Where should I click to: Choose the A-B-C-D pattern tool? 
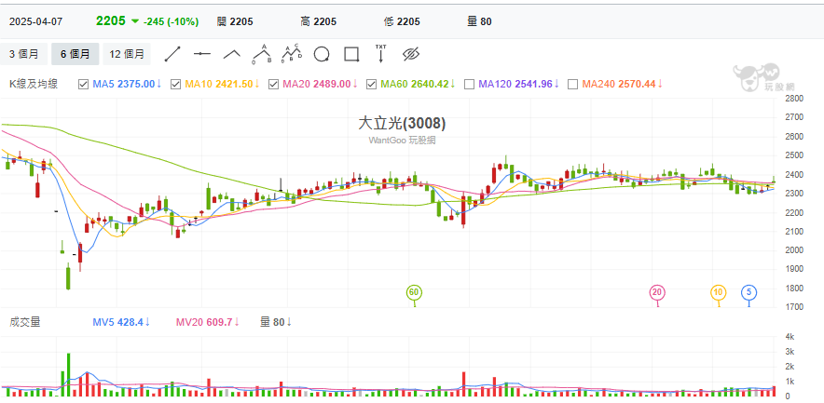tap(291, 53)
